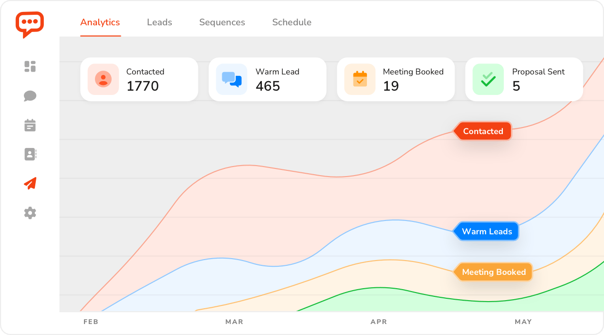Click the blue Warm Leads chart label
The width and height of the screenshot is (604, 335).
tap(487, 231)
